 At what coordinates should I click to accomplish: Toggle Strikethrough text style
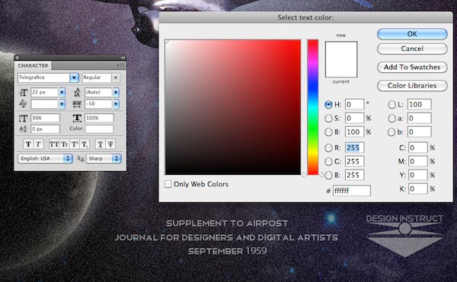pos(110,144)
